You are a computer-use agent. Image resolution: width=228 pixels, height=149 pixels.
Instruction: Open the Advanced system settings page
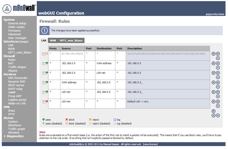click(x=15, y=34)
